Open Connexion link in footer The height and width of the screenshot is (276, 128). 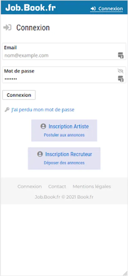[x=29, y=186]
